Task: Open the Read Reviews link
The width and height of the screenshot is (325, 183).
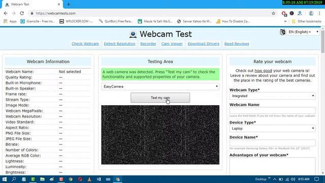Action: pyautogui.click(x=237, y=44)
